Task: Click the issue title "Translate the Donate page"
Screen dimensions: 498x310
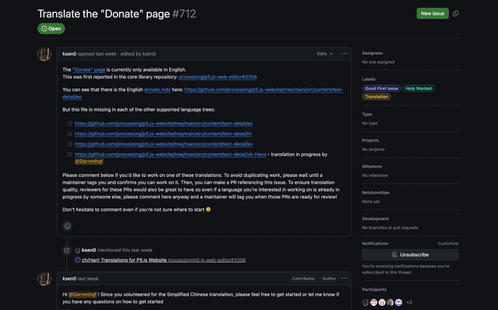Action: [104, 14]
